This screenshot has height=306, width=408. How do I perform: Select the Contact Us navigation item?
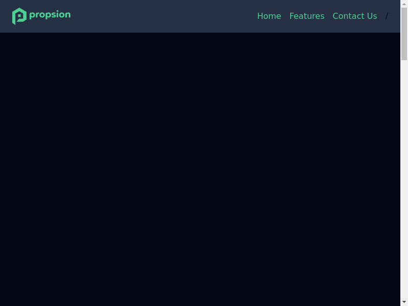(x=354, y=16)
